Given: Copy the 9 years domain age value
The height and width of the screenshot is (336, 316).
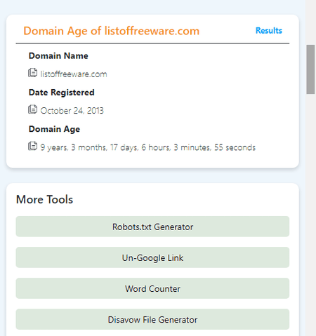Looking at the screenshot, I should pos(32,146).
